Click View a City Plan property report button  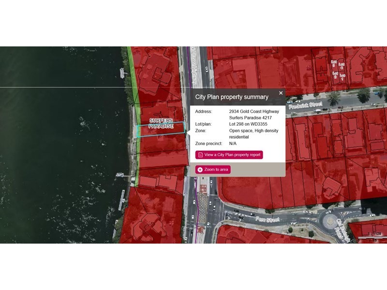229,155
